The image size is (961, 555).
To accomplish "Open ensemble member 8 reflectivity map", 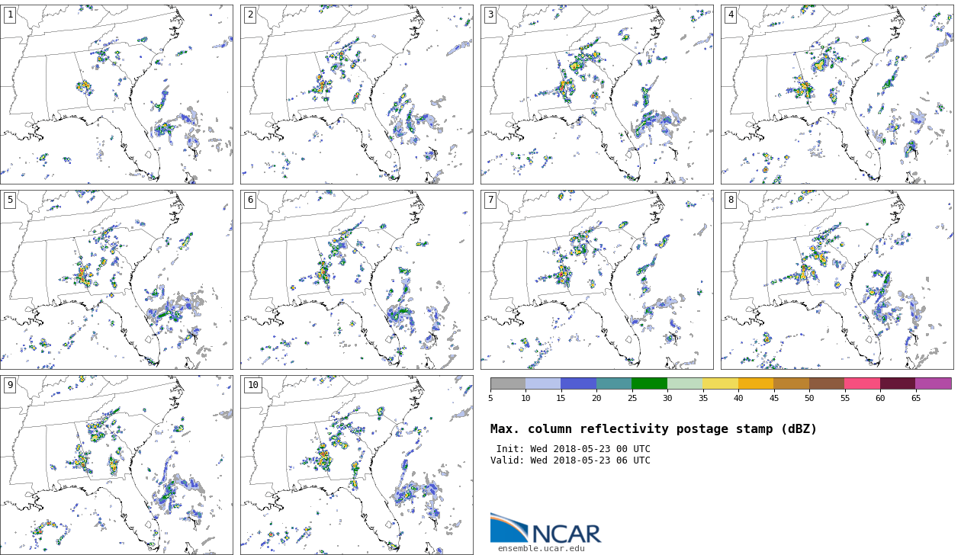I will [x=837, y=280].
